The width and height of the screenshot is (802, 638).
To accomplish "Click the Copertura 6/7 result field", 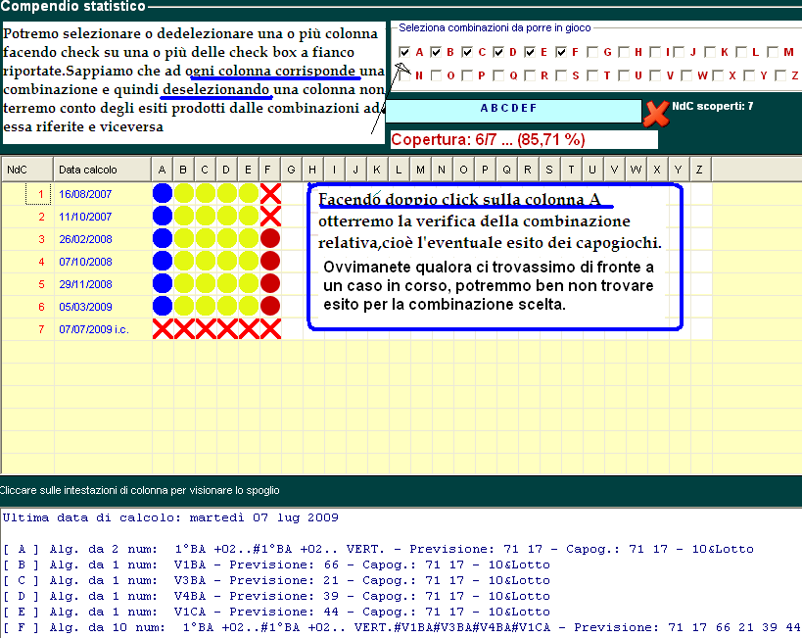I will tap(524, 140).
